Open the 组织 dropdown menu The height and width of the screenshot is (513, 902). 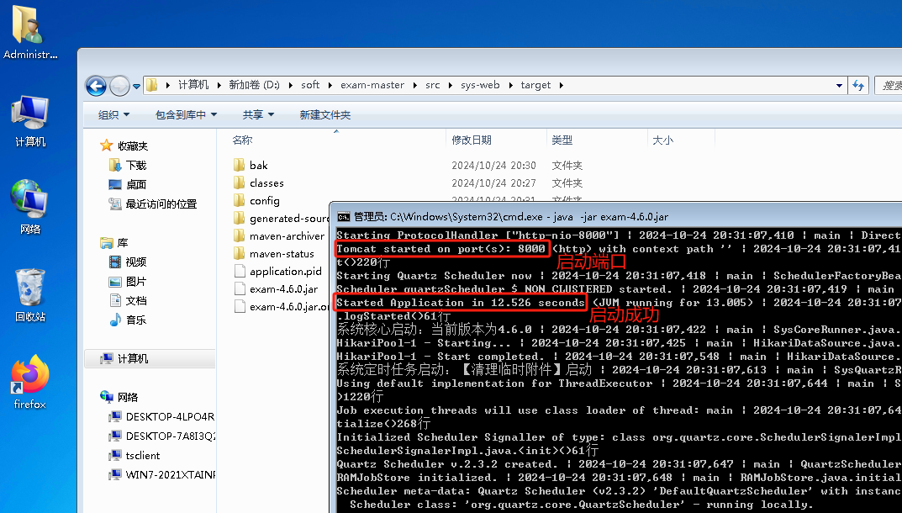point(113,114)
